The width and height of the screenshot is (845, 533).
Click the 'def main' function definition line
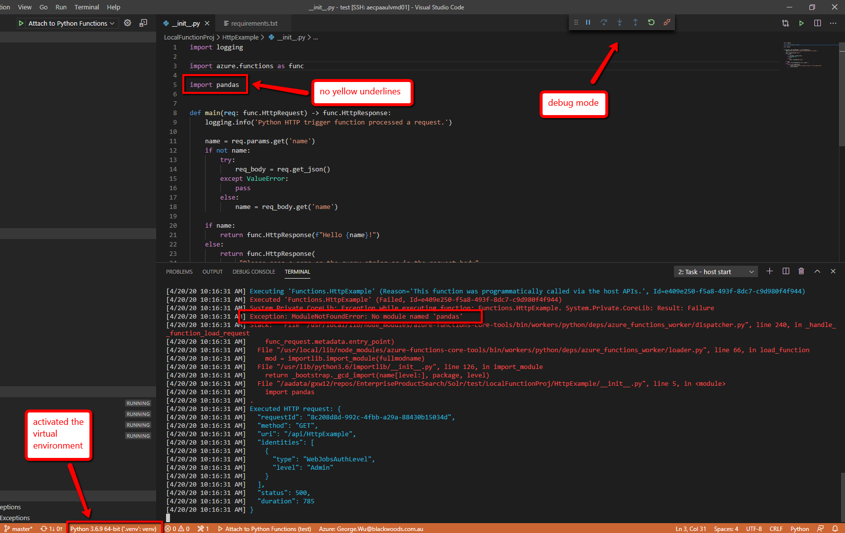click(x=290, y=113)
